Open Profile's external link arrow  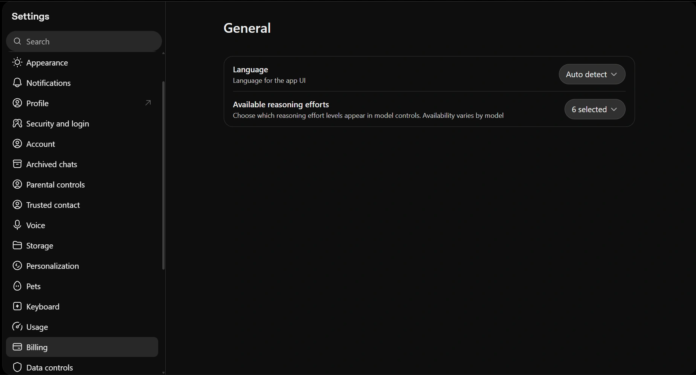148,103
